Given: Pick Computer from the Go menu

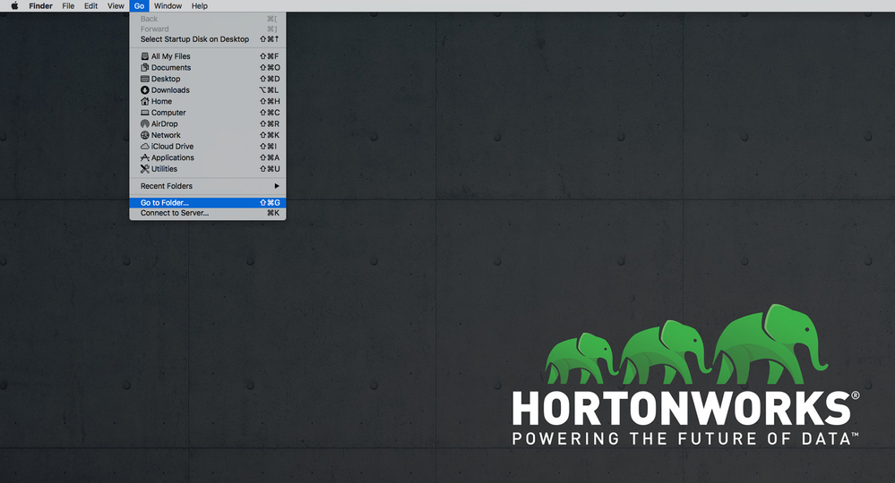Looking at the screenshot, I should (168, 113).
